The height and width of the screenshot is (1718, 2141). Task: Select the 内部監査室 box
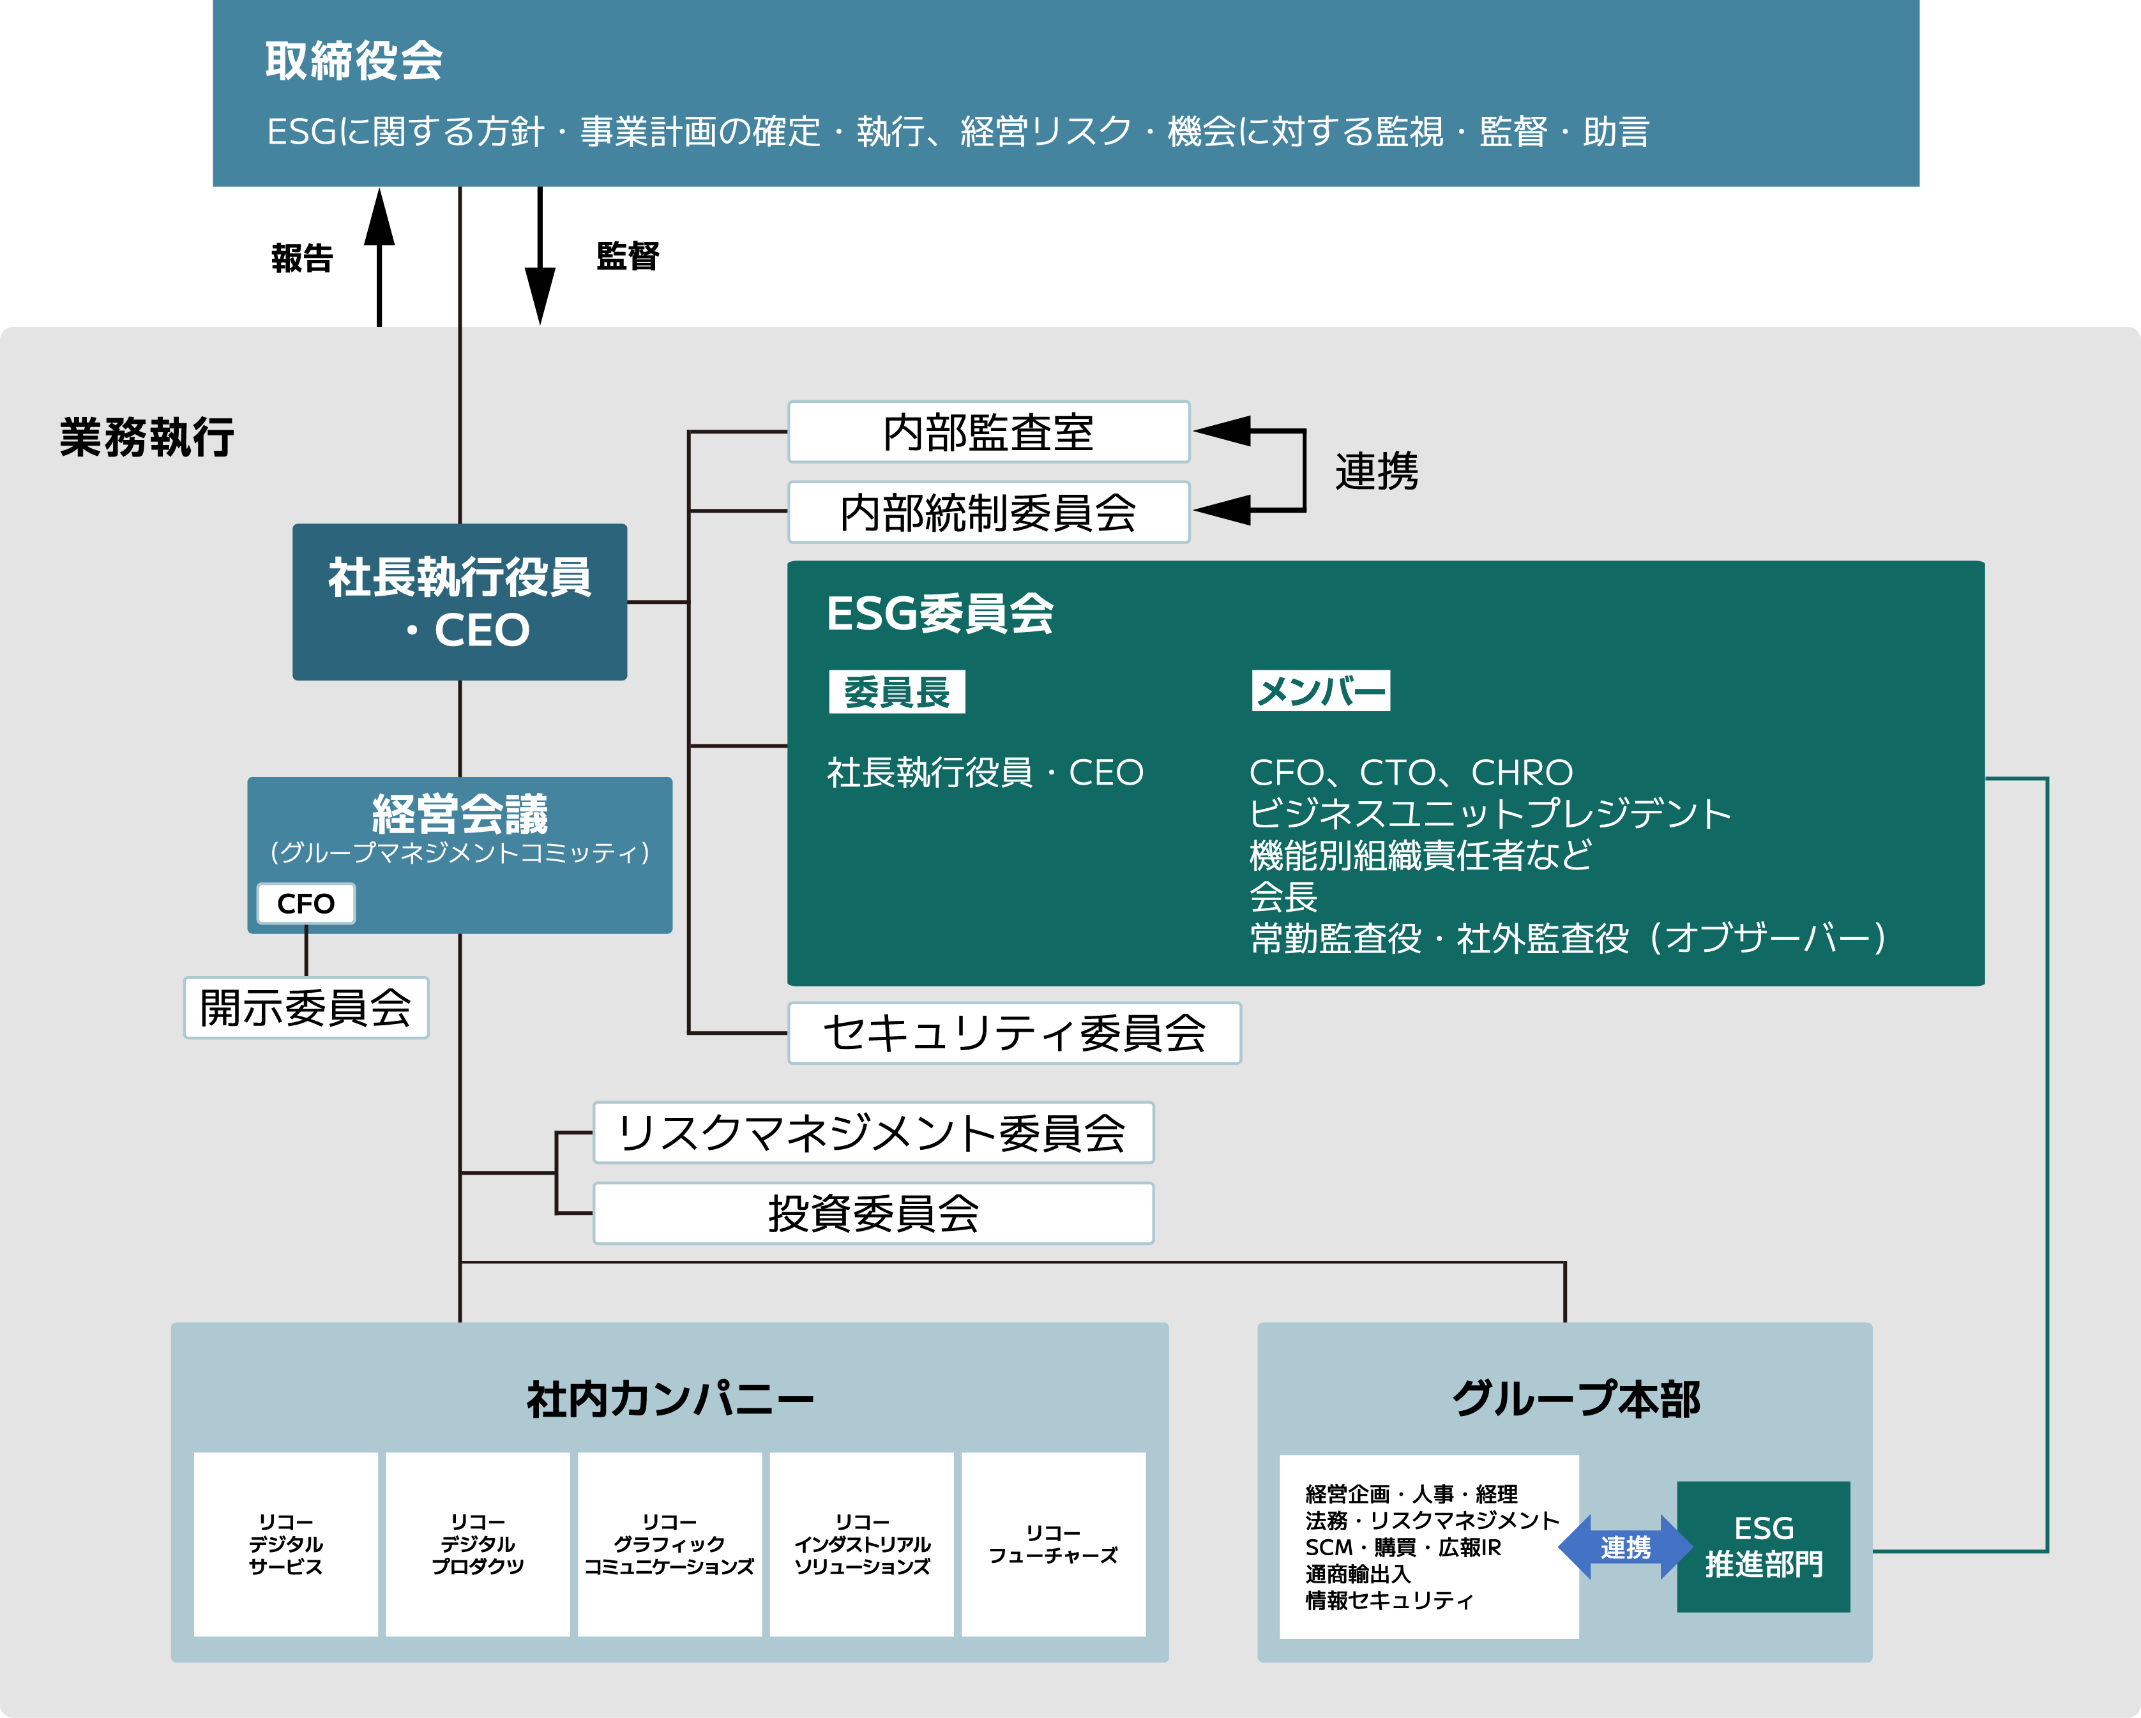pyautogui.click(x=988, y=432)
